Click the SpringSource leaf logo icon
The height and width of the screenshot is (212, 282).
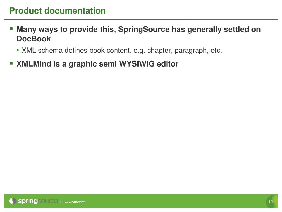(x=13, y=201)
